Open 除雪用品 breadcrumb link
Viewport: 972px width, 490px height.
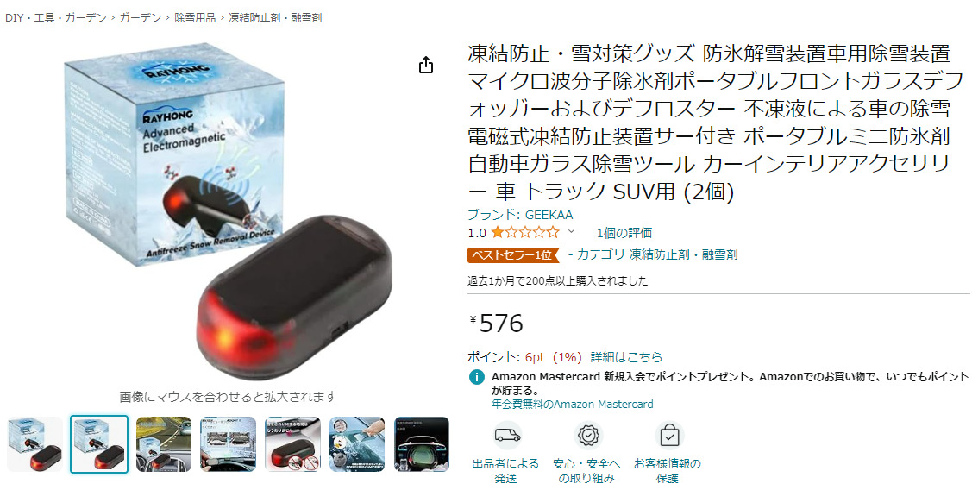[x=195, y=18]
